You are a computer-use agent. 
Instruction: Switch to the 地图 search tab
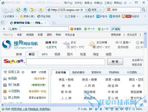(109, 54)
